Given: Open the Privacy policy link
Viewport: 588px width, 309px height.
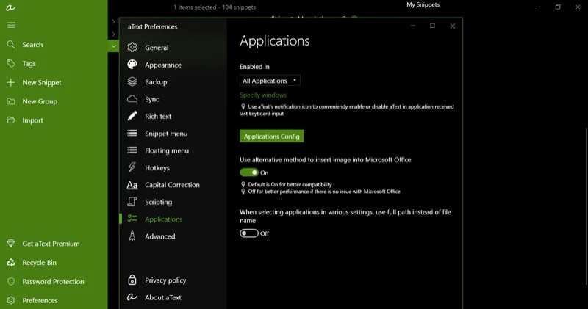Looking at the screenshot, I should (165, 280).
